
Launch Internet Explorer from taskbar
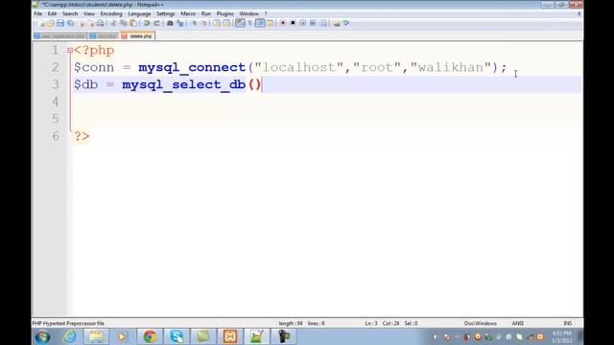point(70,336)
